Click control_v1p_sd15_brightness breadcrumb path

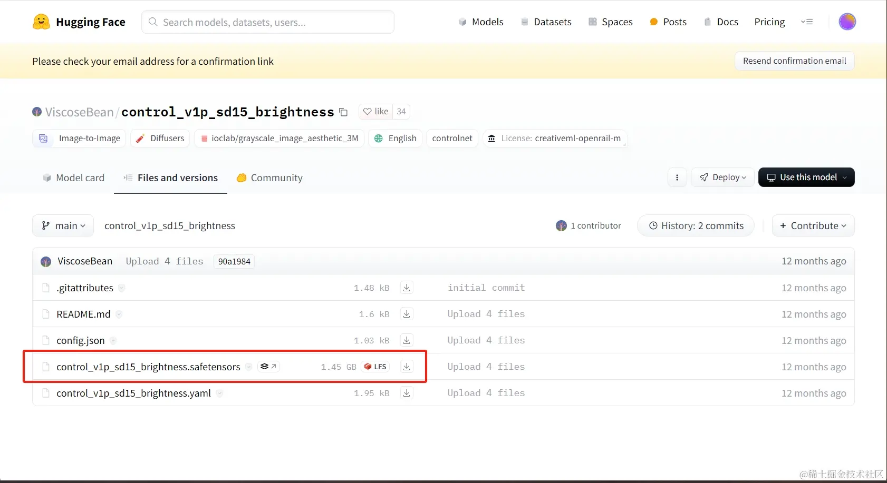170,225
